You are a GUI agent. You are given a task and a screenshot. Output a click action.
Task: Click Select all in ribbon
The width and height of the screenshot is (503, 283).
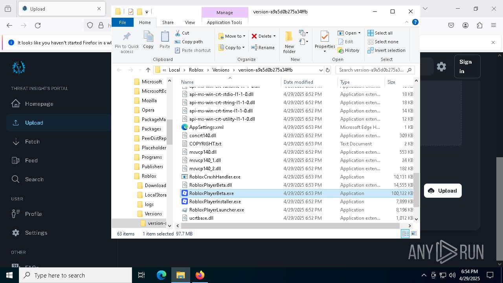click(380, 33)
